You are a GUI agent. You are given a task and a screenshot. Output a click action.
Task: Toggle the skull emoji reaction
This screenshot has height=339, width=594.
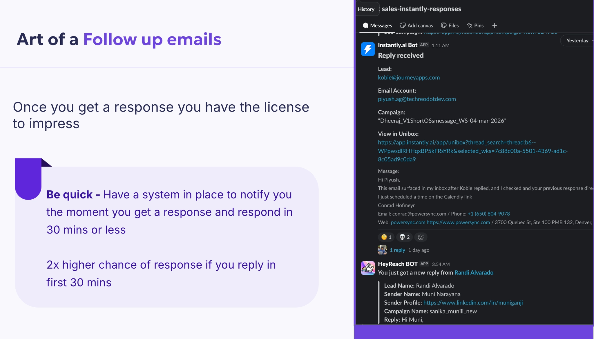click(404, 237)
